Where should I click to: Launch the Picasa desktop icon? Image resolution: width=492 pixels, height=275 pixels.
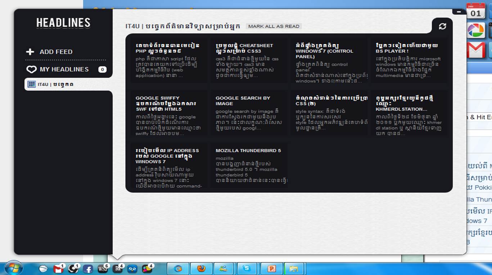click(x=475, y=31)
